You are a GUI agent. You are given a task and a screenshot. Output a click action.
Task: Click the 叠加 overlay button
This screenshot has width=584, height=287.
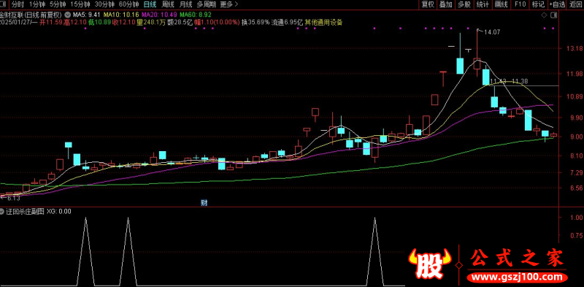coord(446,4)
